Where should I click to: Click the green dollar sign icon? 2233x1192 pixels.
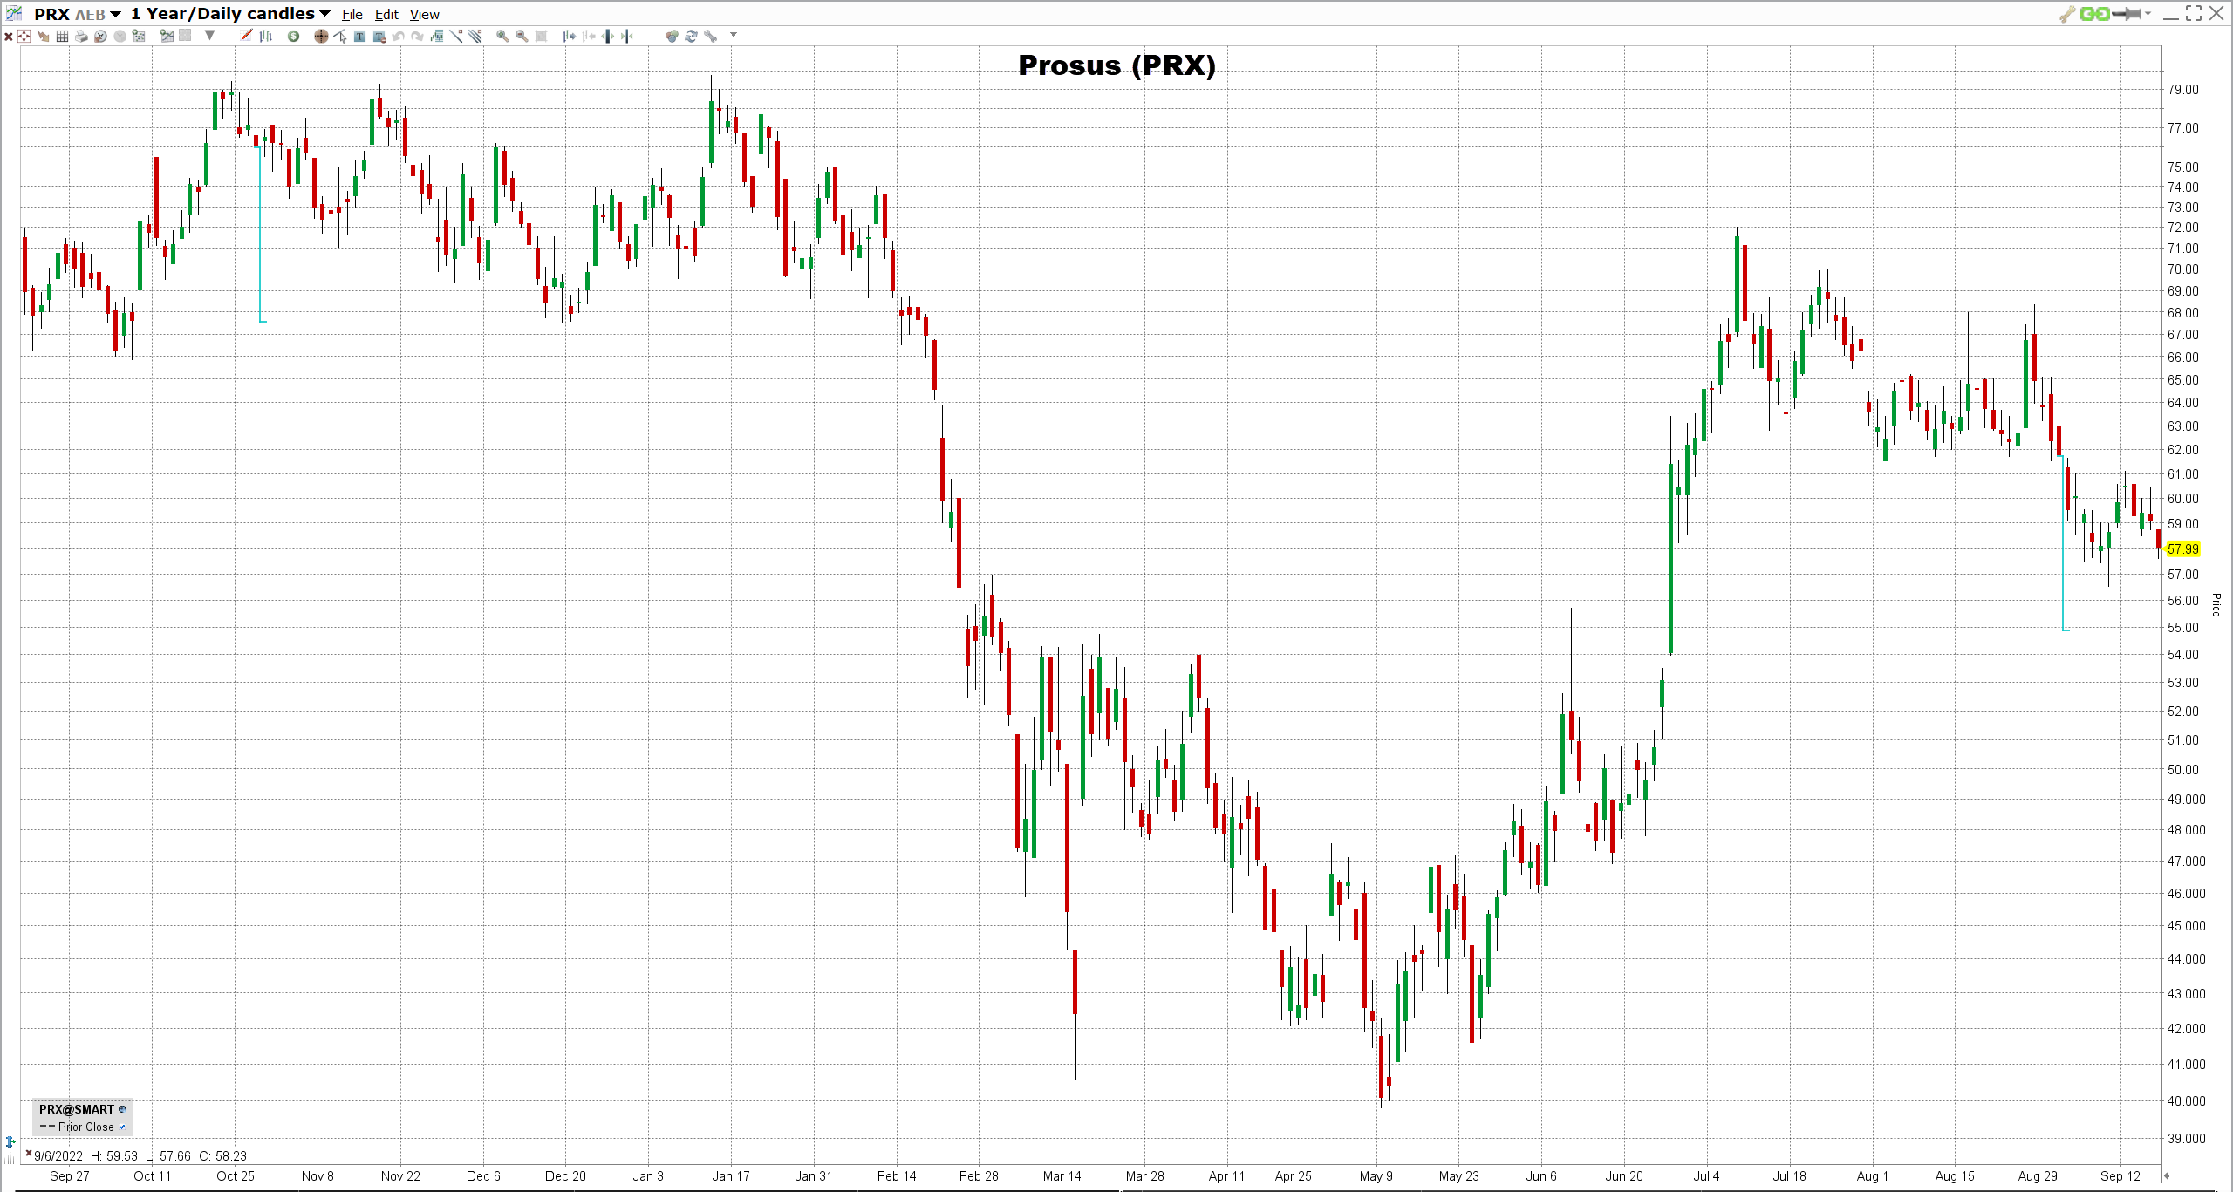[x=293, y=36]
